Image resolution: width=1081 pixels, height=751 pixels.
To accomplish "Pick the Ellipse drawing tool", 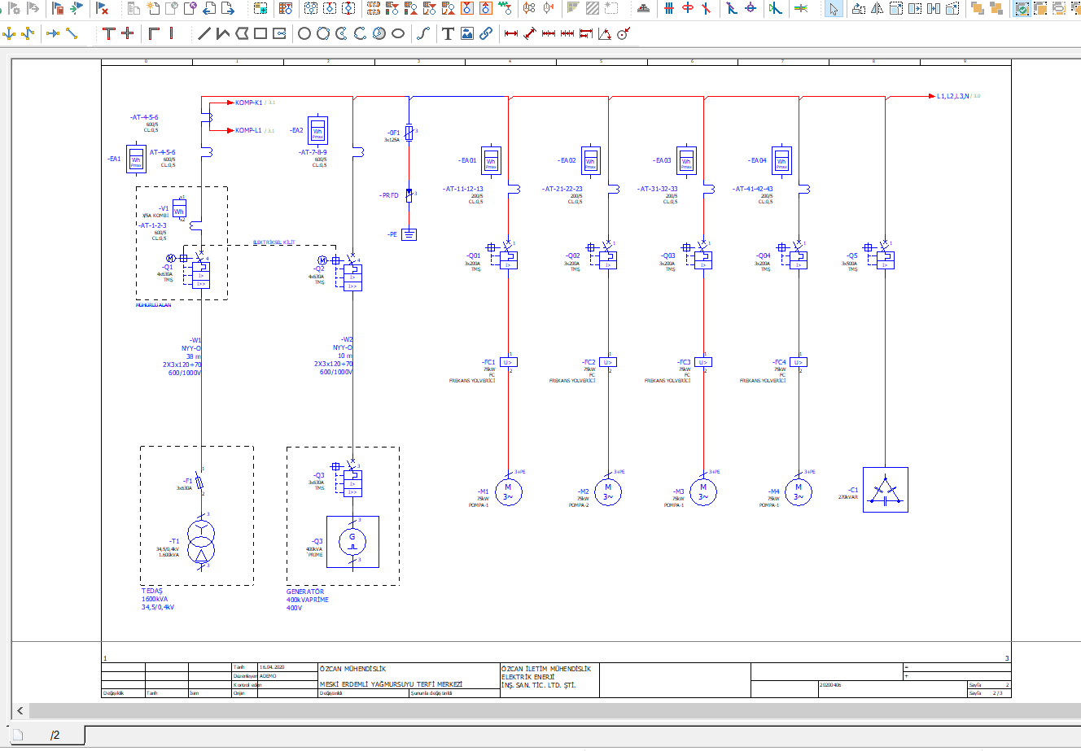I will (398, 34).
